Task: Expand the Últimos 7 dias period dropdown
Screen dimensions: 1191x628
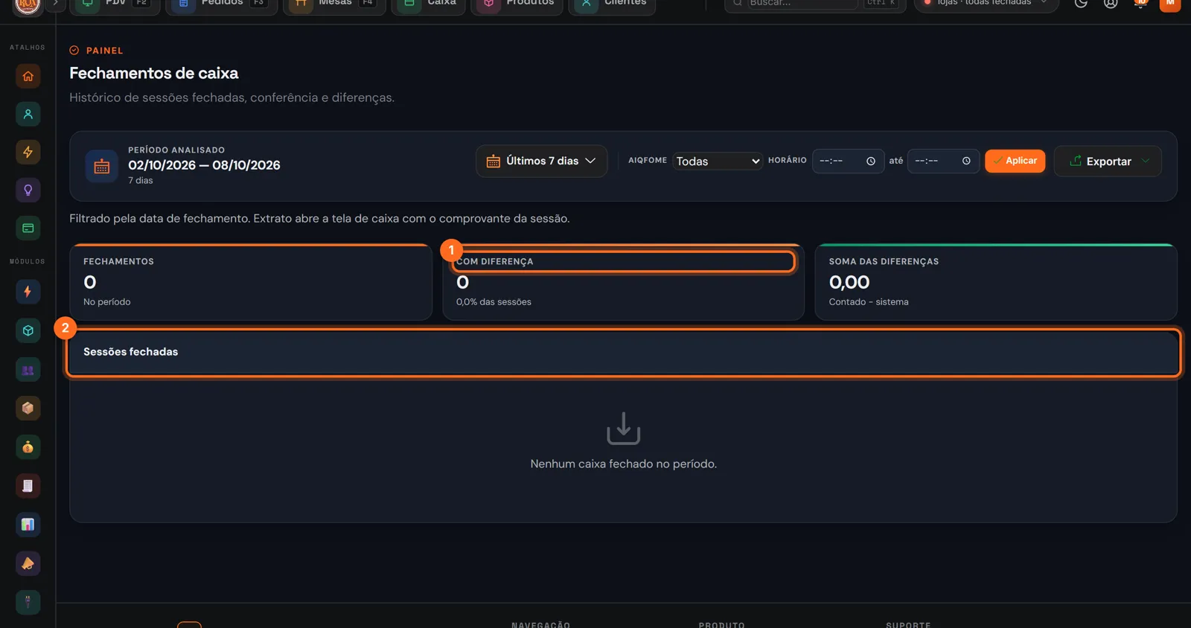Action: [542, 161]
